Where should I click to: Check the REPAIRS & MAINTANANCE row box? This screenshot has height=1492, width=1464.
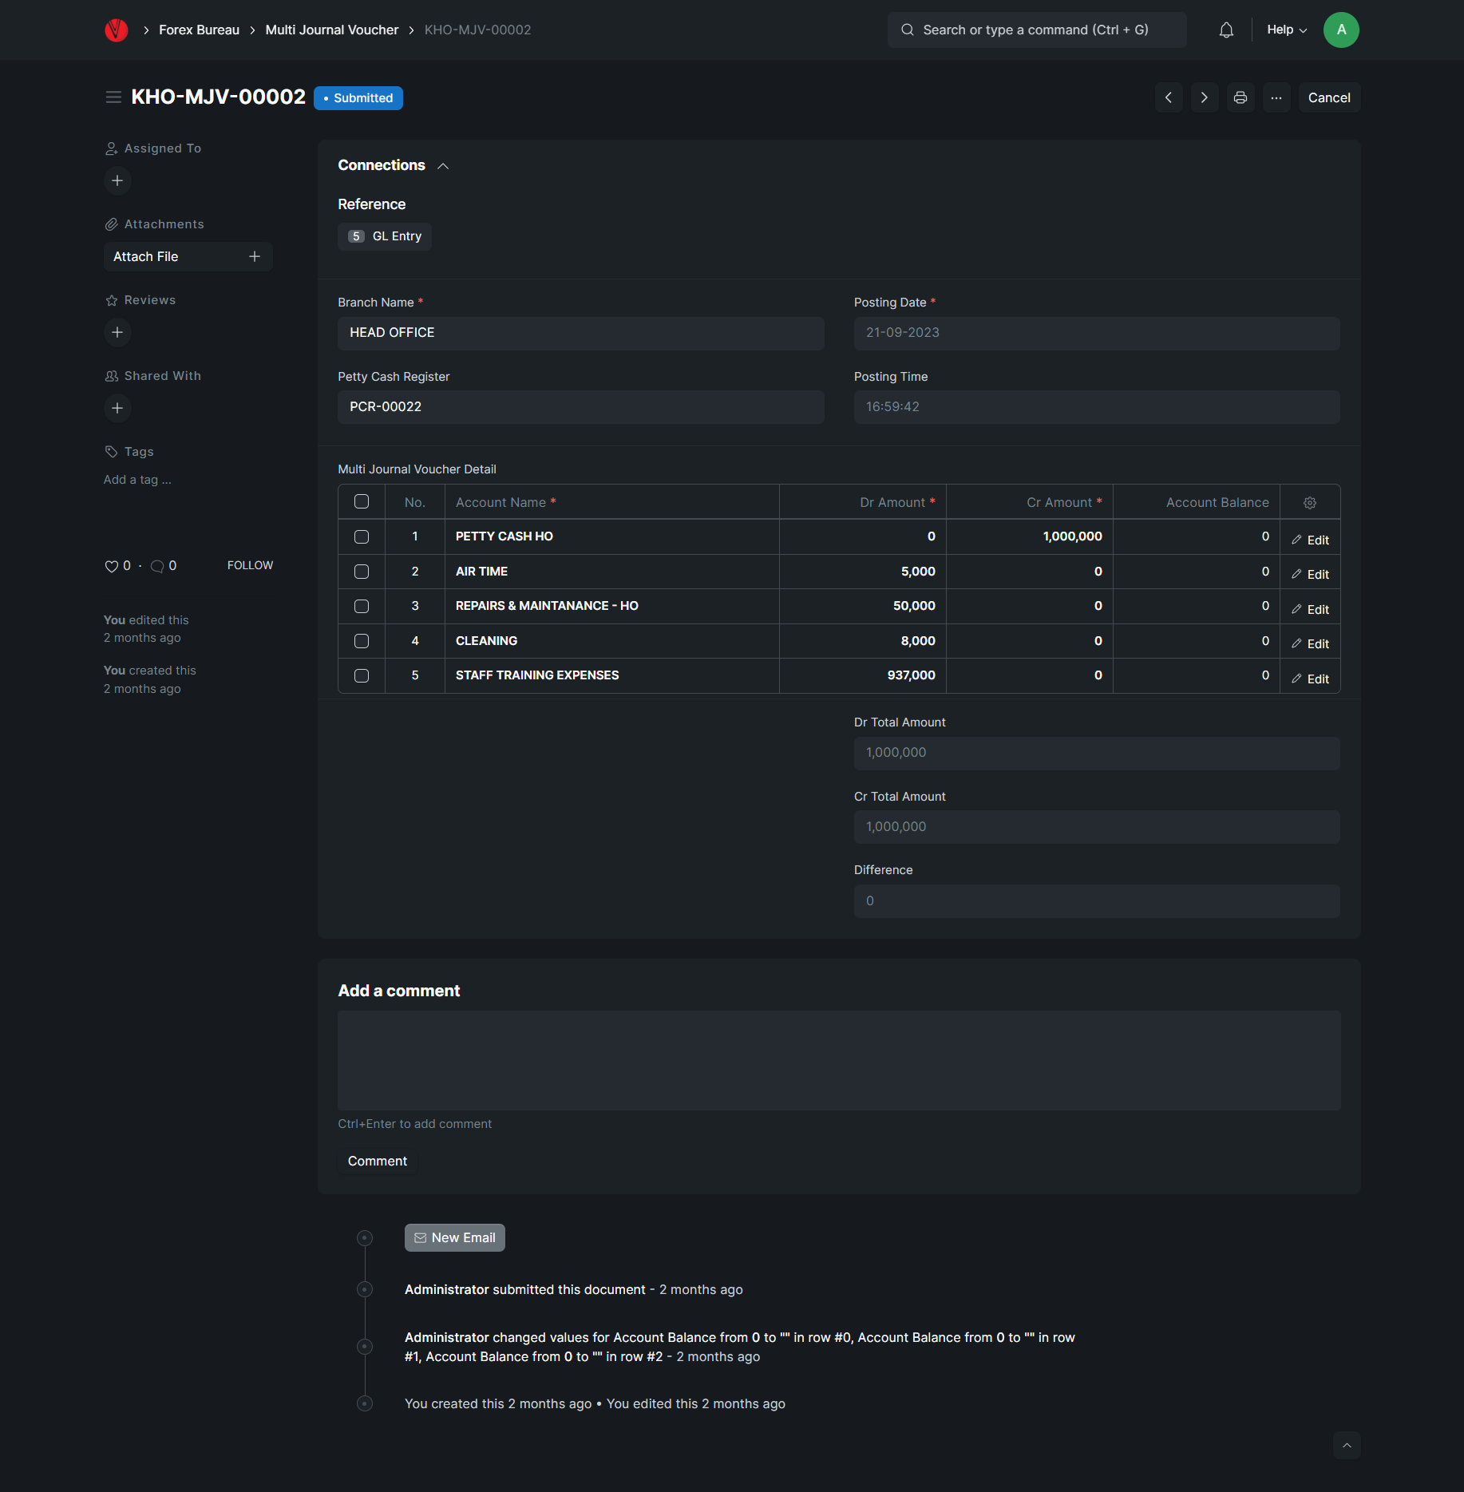(x=362, y=606)
